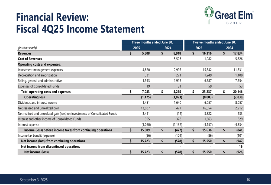Click the final 'Net income (loss)' label
Screen dimensions: 271x185
tap(36, 152)
